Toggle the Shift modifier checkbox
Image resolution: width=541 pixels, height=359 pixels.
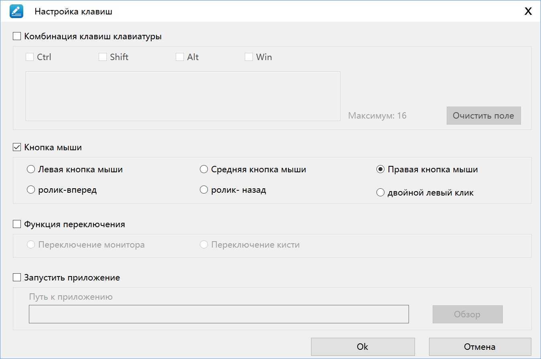[x=103, y=57]
